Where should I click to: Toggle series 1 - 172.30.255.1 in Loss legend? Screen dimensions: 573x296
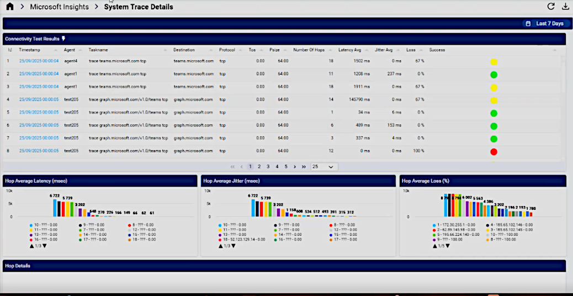pos(454,225)
